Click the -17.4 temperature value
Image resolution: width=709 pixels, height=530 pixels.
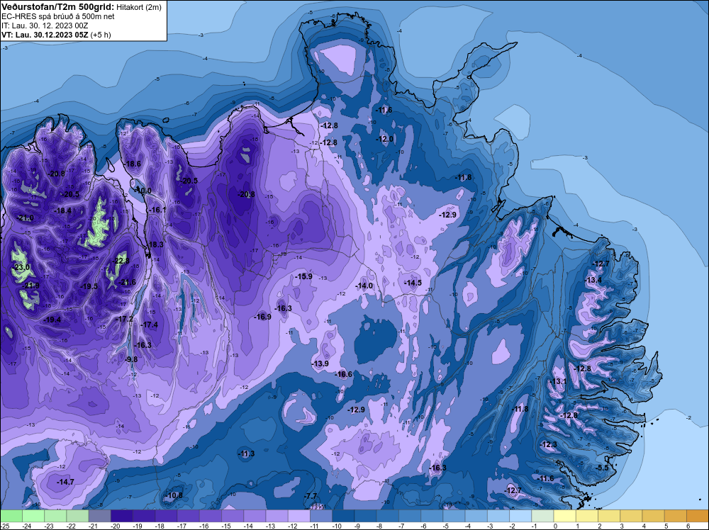click(x=149, y=325)
